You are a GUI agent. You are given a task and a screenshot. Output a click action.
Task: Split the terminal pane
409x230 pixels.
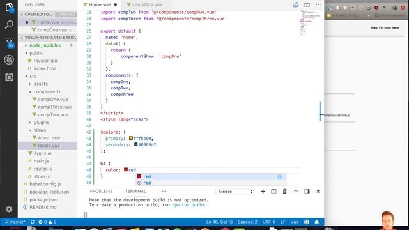[274, 192]
